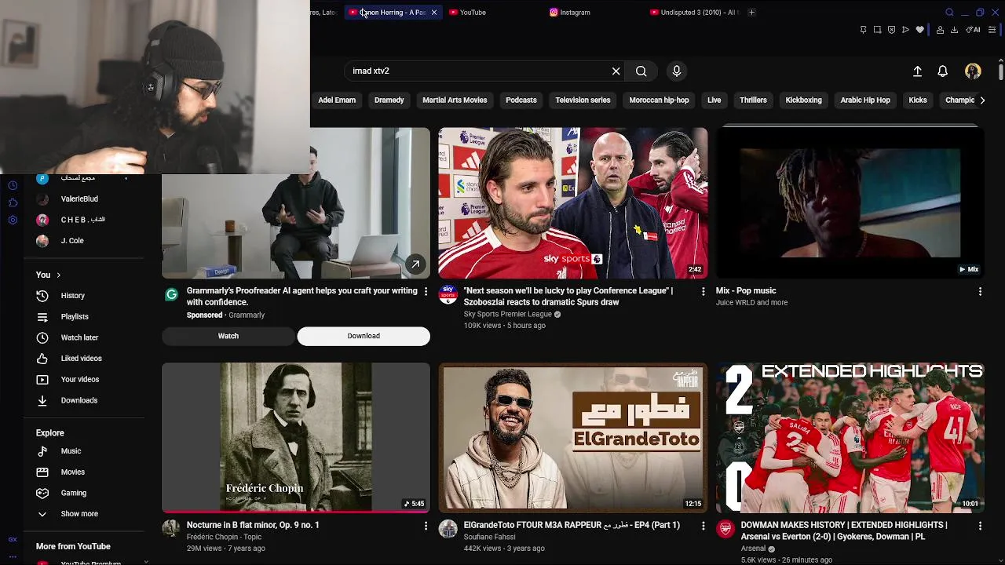This screenshot has width=1005, height=565.
Task: Expand the You section chevron
Action: 58,275
